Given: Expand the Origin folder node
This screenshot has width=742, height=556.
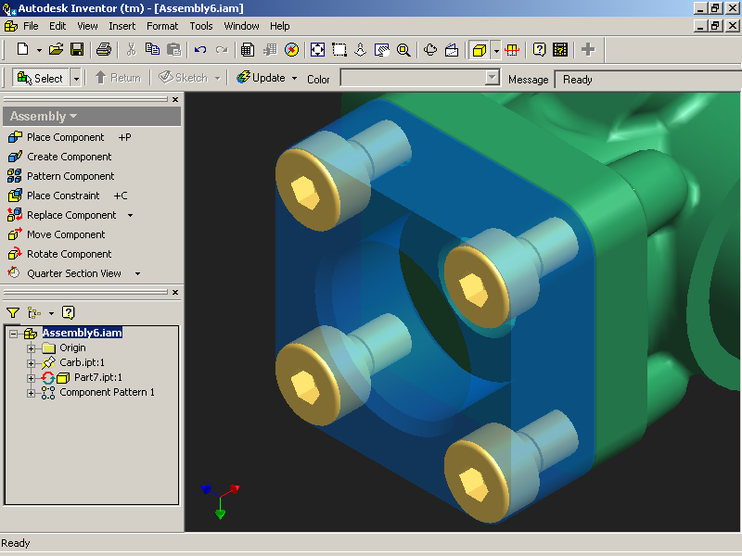Looking at the screenshot, I should click(x=31, y=348).
